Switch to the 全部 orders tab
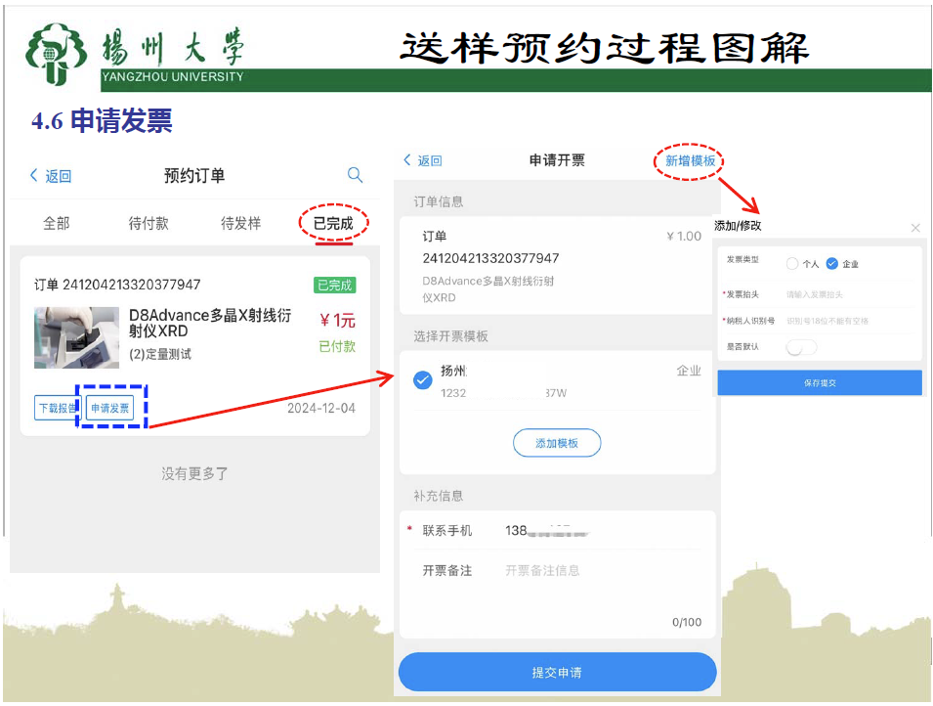Image resolution: width=933 pixels, height=706 pixels. pyautogui.click(x=57, y=223)
